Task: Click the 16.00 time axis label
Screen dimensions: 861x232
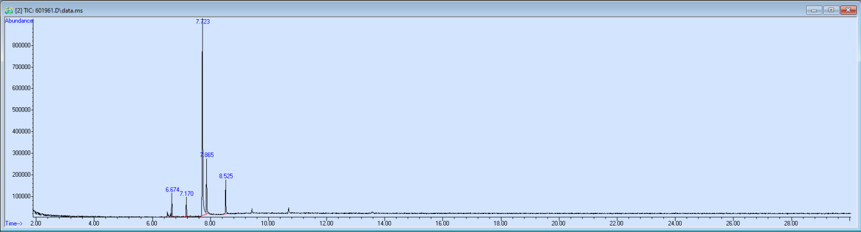Action: 442,223
